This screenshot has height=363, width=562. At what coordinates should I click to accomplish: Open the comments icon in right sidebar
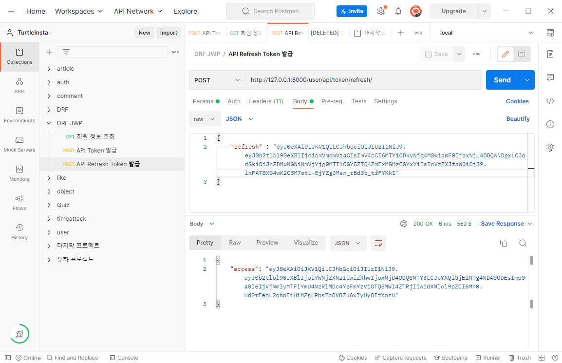(550, 77)
